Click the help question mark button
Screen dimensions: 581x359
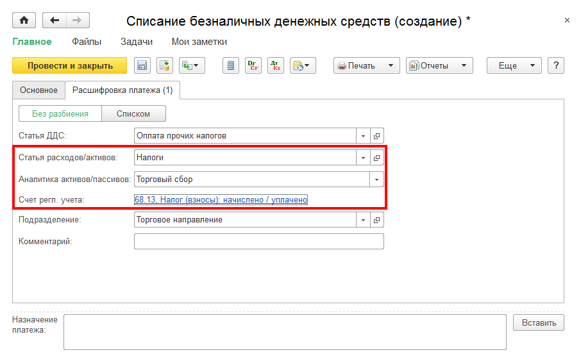[555, 65]
